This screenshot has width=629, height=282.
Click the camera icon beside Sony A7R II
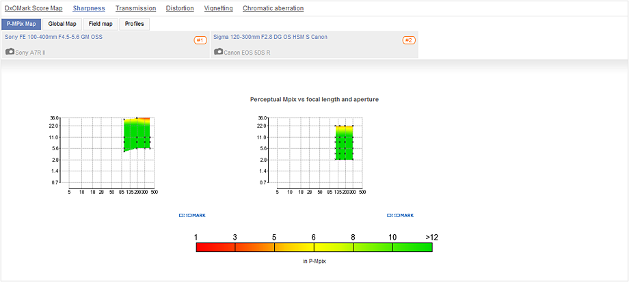(x=10, y=52)
